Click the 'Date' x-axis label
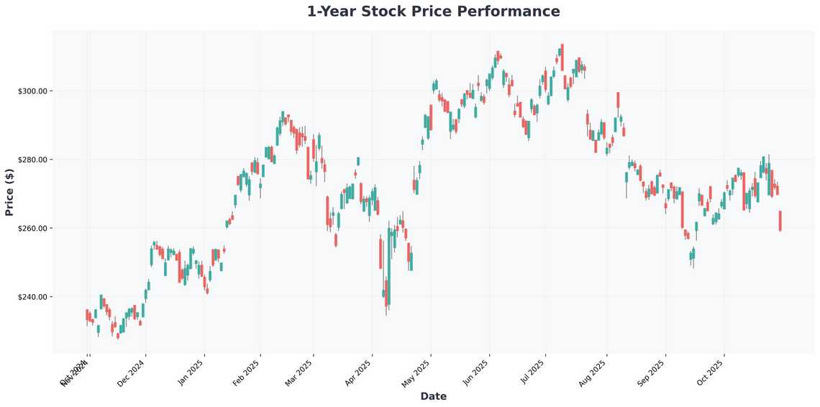The height and width of the screenshot is (407, 820). (433, 396)
